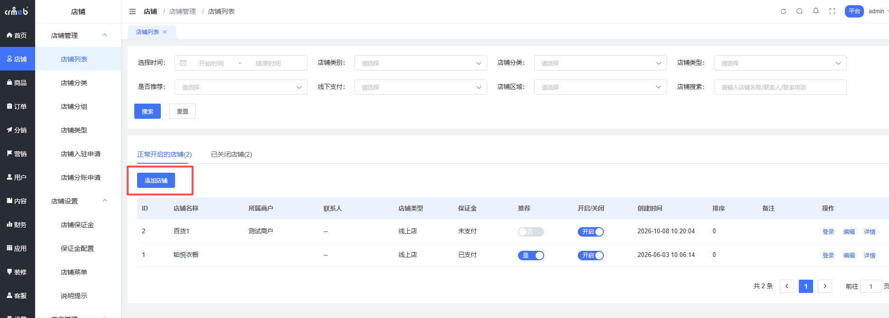Toggle 开启/关闭 switch for 百货1

click(591, 232)
